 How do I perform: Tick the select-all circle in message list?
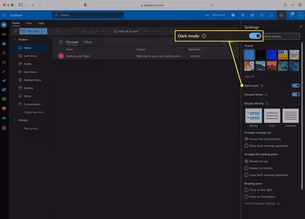pyautogui.click(x=61, y=42)
